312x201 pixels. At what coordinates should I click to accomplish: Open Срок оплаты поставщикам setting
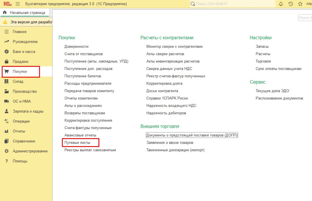(278, 69)
